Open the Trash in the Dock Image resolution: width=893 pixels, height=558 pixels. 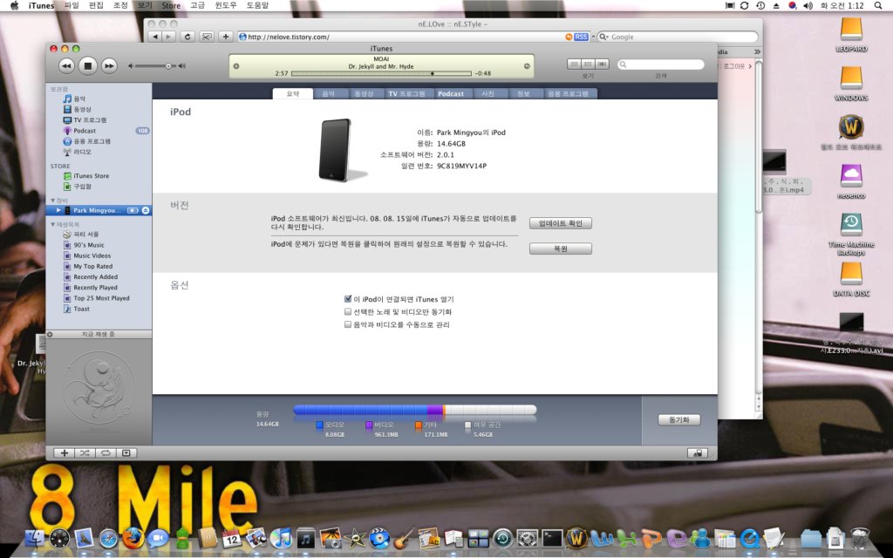point(860,537)
